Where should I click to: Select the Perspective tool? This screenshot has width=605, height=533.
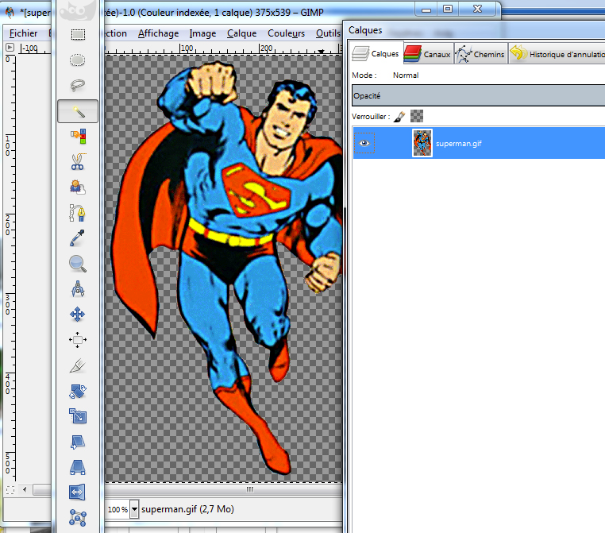pyautogui.click(x=78, y=467)
